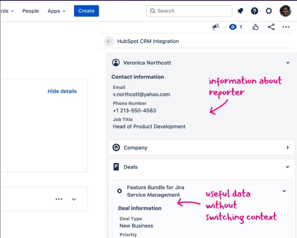This screenshot has height=238, width=297.
Task: Click inside the Search field
Action: pyautogui.click(x=189, y=11)
